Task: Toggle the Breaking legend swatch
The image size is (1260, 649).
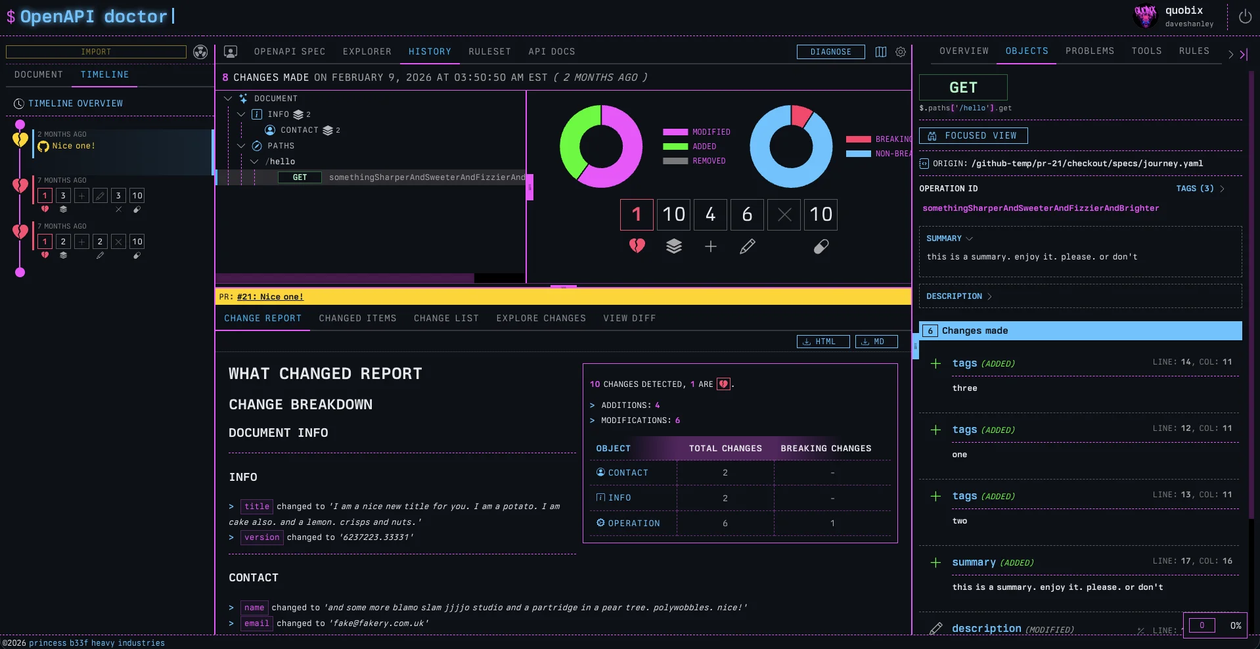Action: coord(858,139)
